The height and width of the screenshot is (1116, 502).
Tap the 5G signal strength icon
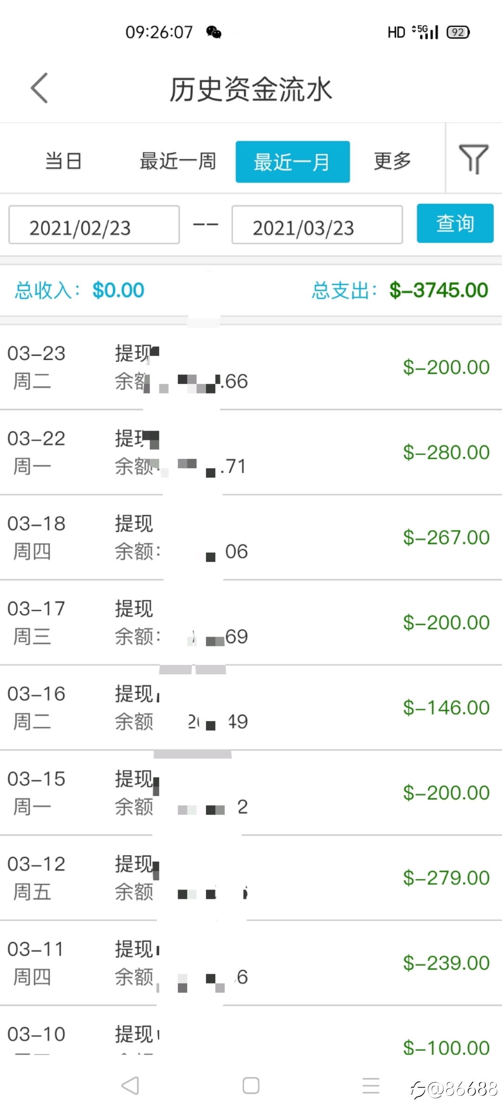(x=425, y=32)
